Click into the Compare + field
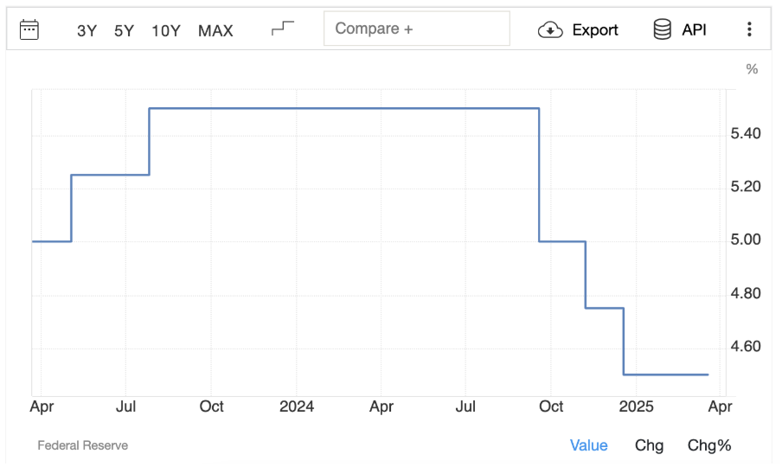 click(415, 29)
